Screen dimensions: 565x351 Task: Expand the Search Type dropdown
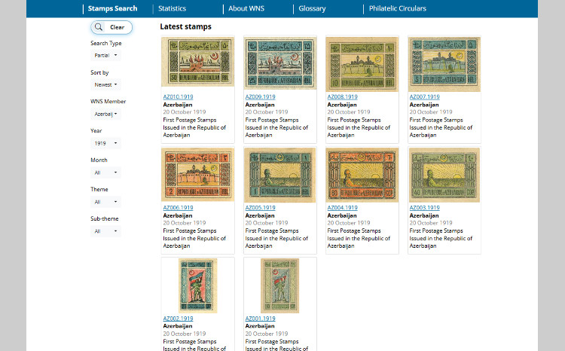click(105, 55)
